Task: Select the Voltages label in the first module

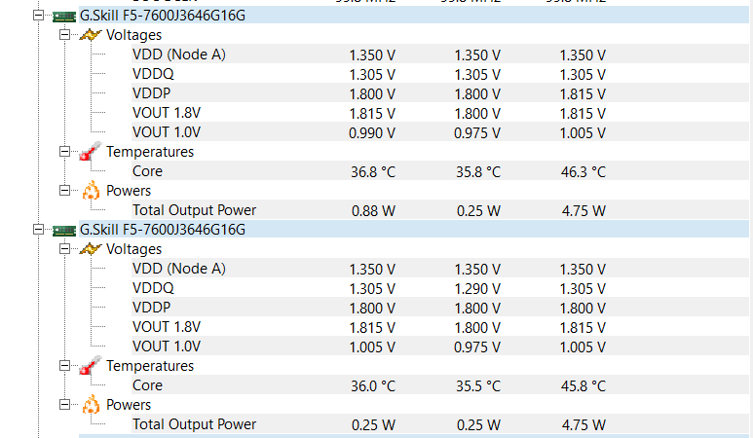Action: point(133,35)
